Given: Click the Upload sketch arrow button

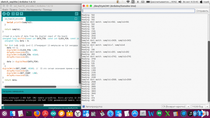Looking at the screenshot, I should tap(8, 14).
